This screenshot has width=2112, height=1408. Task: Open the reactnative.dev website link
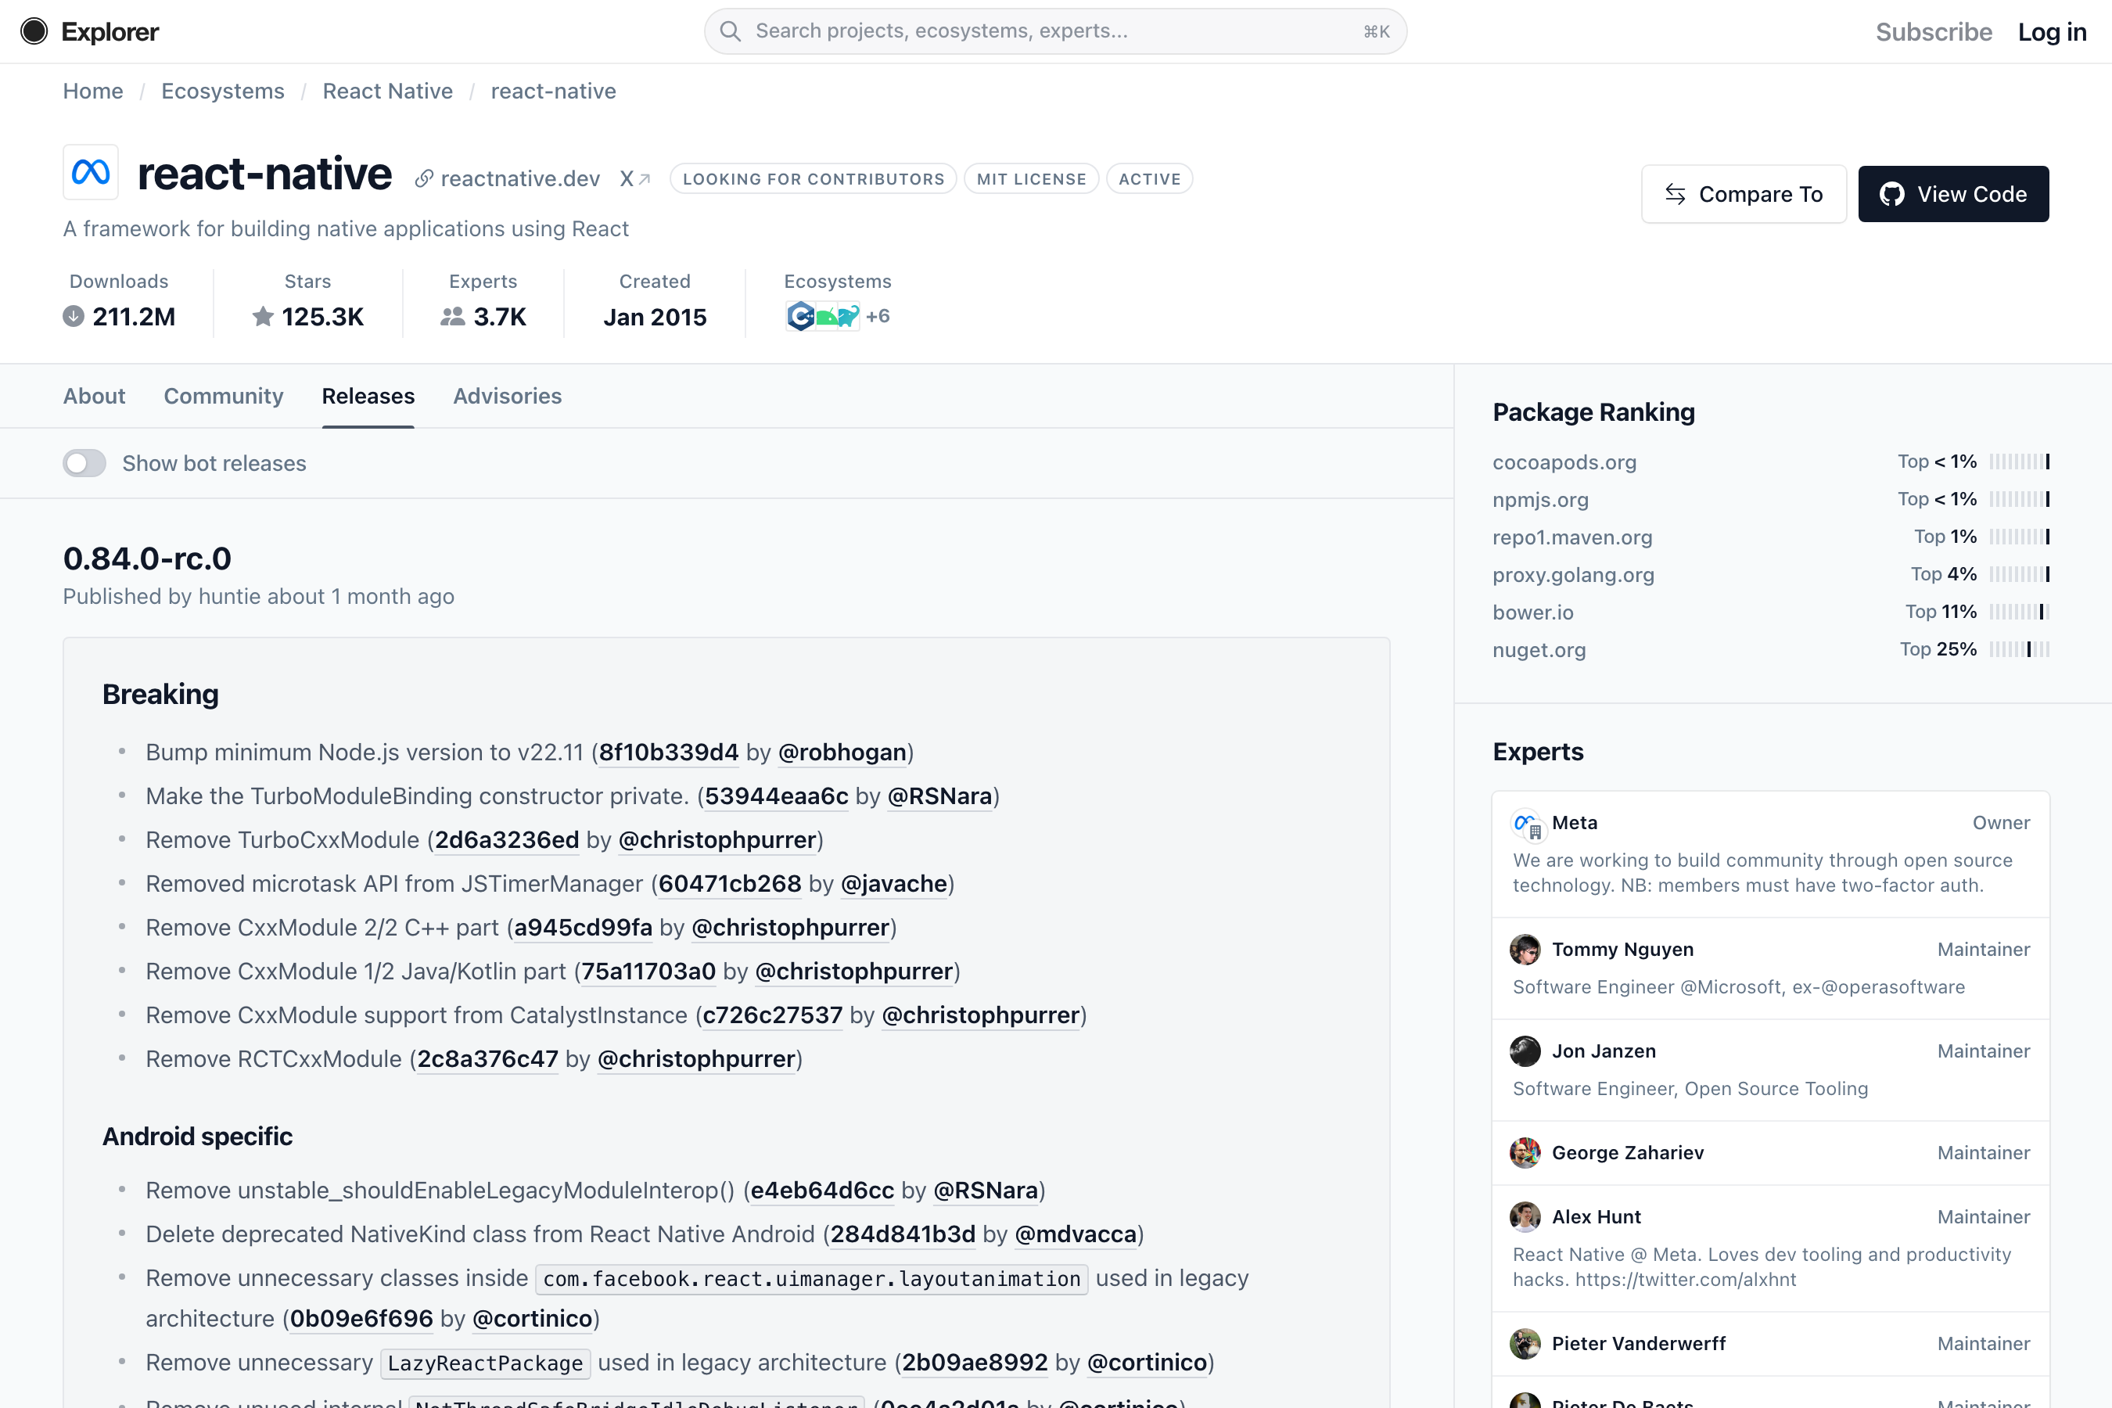click(521, 178)
